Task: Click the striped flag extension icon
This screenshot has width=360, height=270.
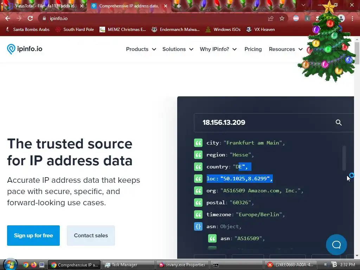Action: pos(296,18)
